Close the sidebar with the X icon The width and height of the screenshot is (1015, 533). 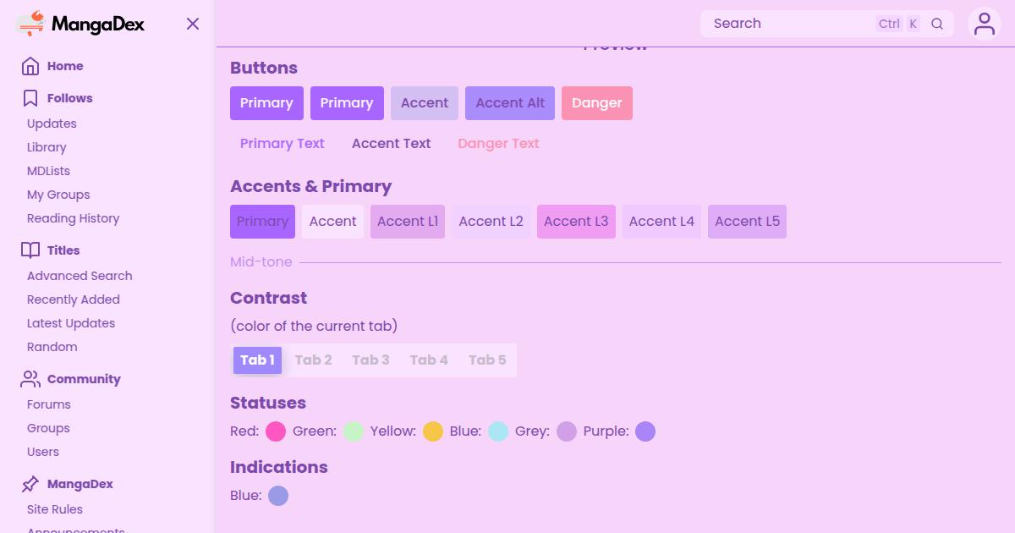[193, 24]
